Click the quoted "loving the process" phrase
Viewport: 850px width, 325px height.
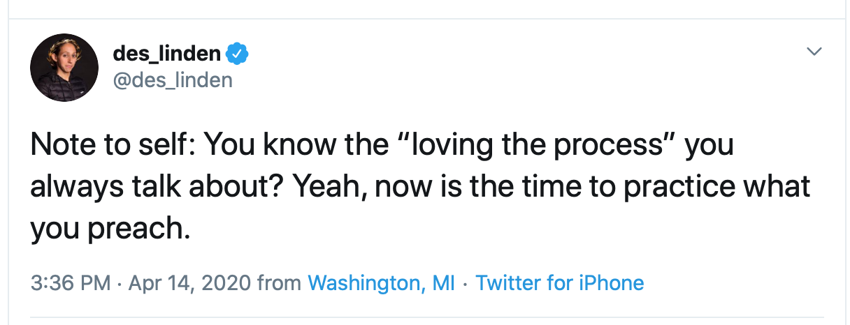tap(535, 145)
